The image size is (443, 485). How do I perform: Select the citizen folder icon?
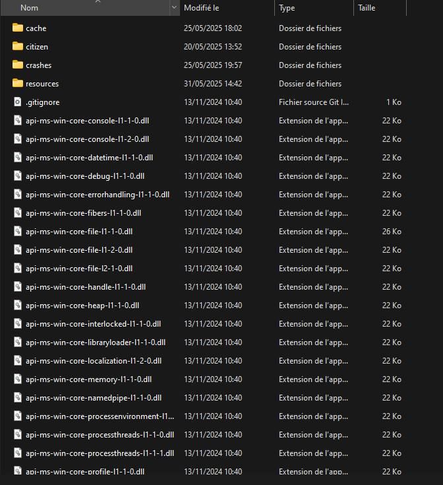pyautogui.click(x=17, y=47)
